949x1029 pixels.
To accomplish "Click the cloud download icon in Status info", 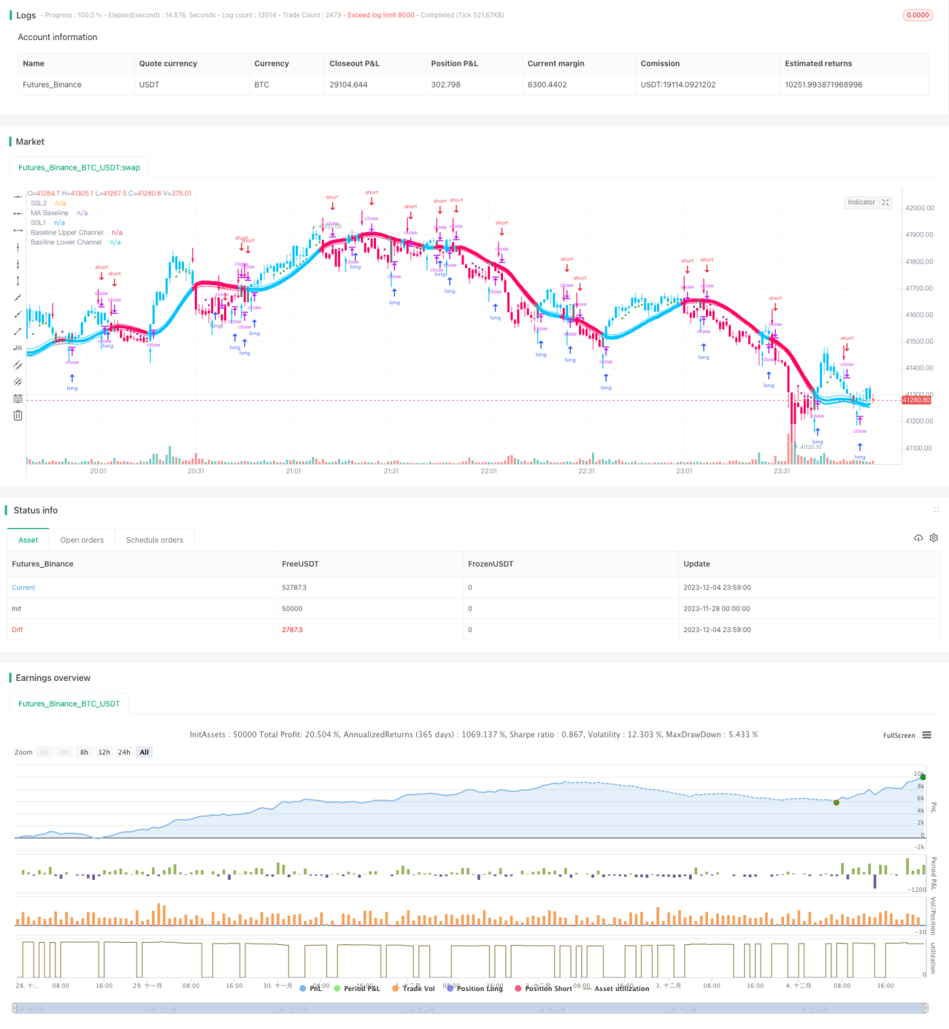I will tap(918, 538).
